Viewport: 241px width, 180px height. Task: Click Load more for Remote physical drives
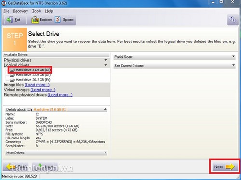[x=60, y=95]
